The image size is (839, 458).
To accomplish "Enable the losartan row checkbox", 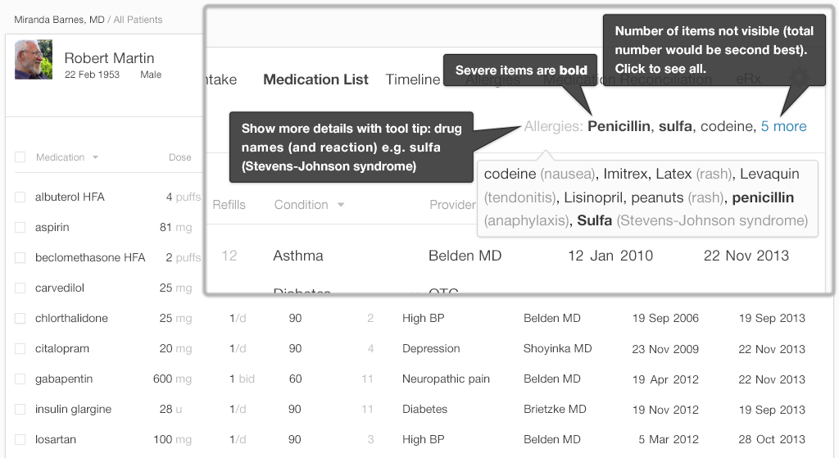I will pyautogui.click(x=20, y=440).
